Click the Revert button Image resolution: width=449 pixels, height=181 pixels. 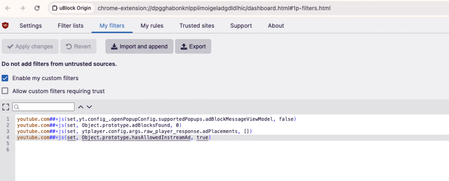point(78,46)
